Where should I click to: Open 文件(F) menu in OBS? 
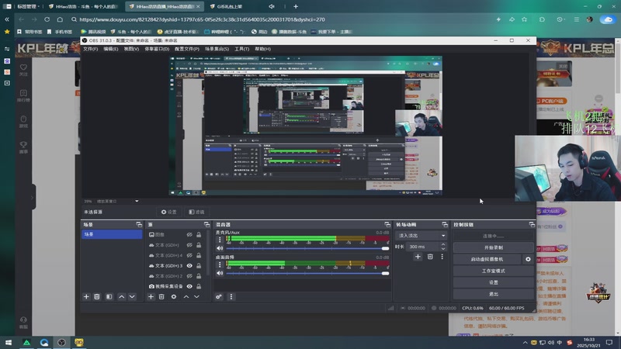click(x=90, y=49)
